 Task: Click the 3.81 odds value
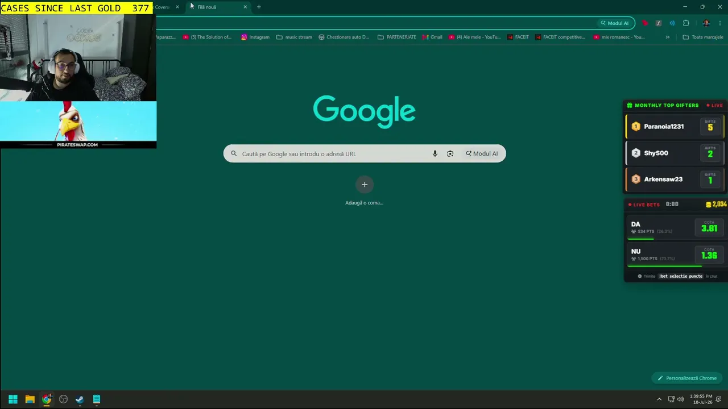click(x=709, y=228)
